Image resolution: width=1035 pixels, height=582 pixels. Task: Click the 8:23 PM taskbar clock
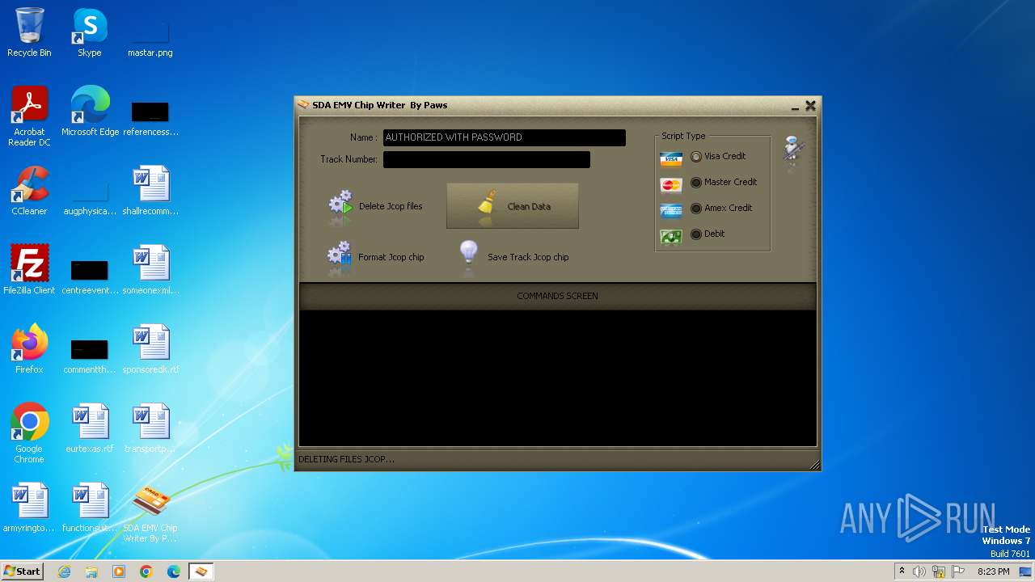[993, 571]
